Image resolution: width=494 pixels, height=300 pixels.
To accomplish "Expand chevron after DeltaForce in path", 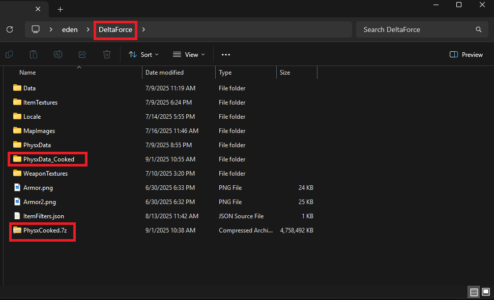I will [143, 29].
